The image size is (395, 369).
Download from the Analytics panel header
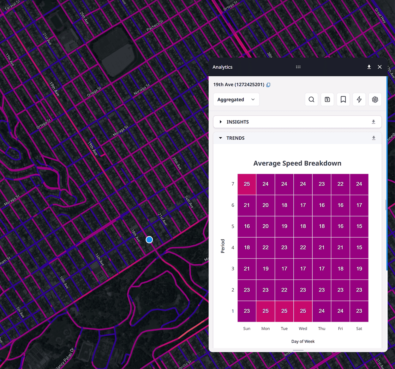coord(369,67)
